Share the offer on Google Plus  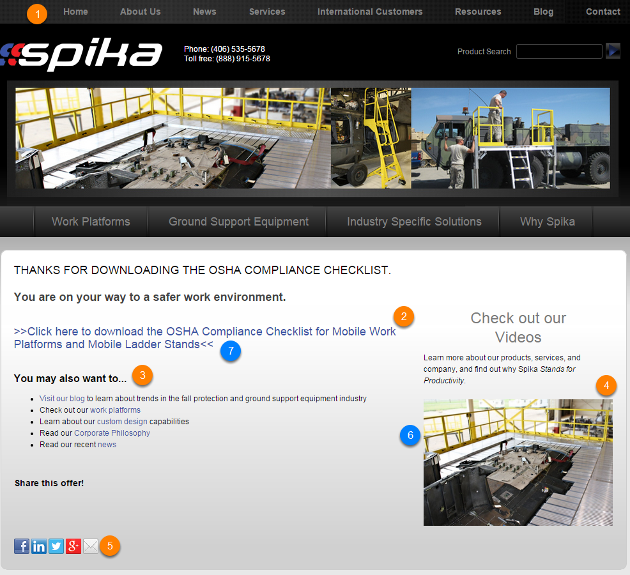click(x=73, y=546)
